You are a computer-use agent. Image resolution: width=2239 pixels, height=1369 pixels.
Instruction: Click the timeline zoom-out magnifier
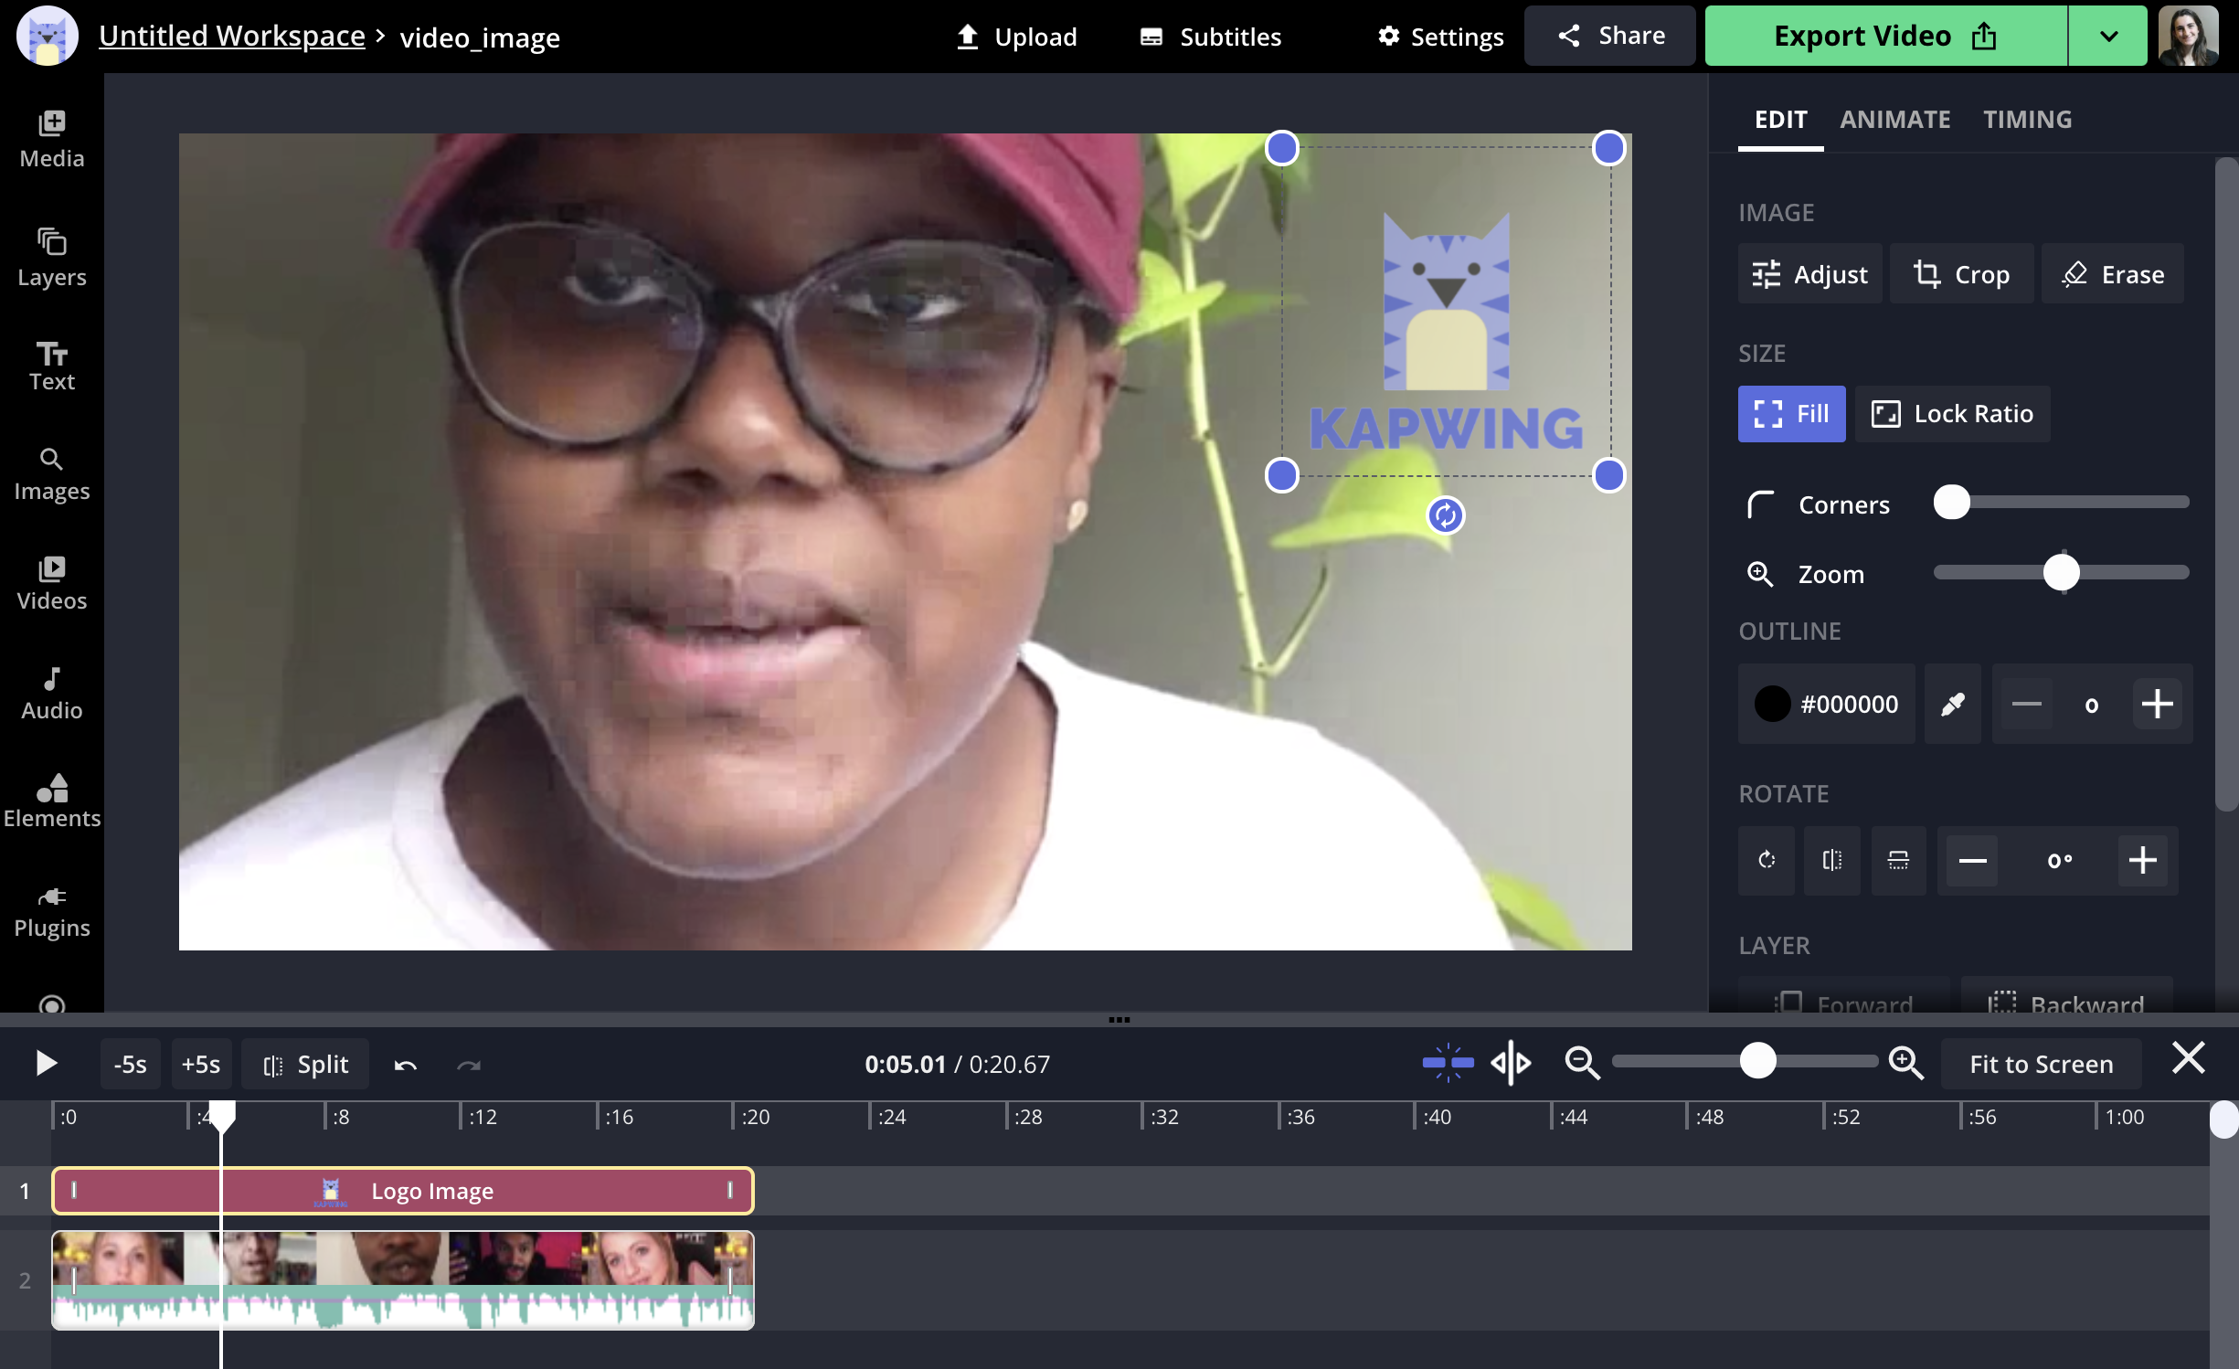tap(1581, 1064)
